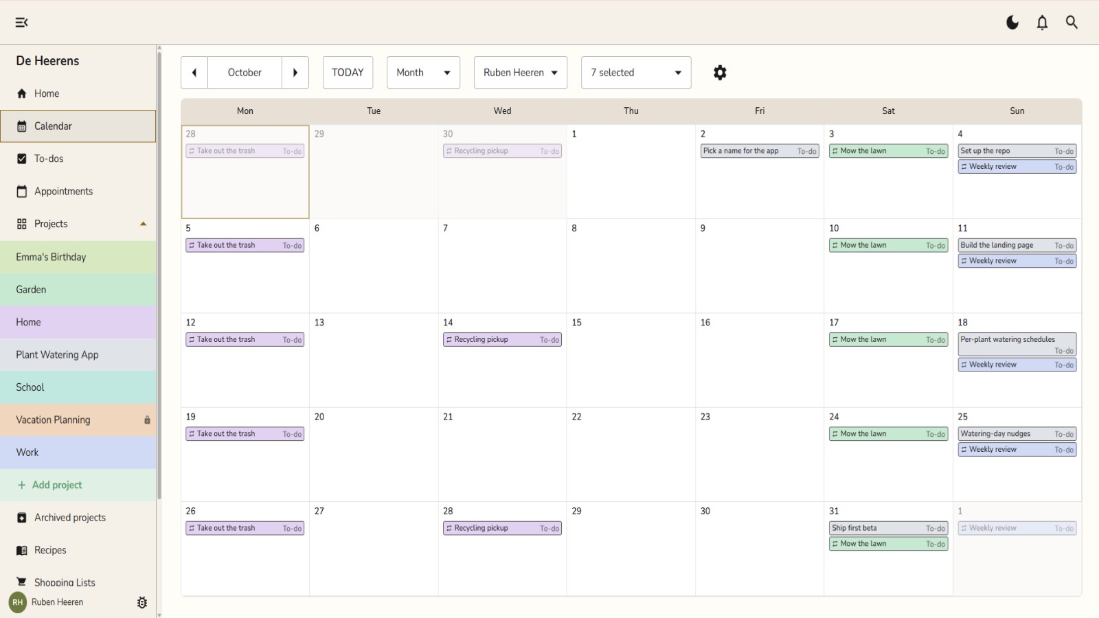Open the Month view dropdown
The image size is (1099, 618).
[x=423, y=73]
